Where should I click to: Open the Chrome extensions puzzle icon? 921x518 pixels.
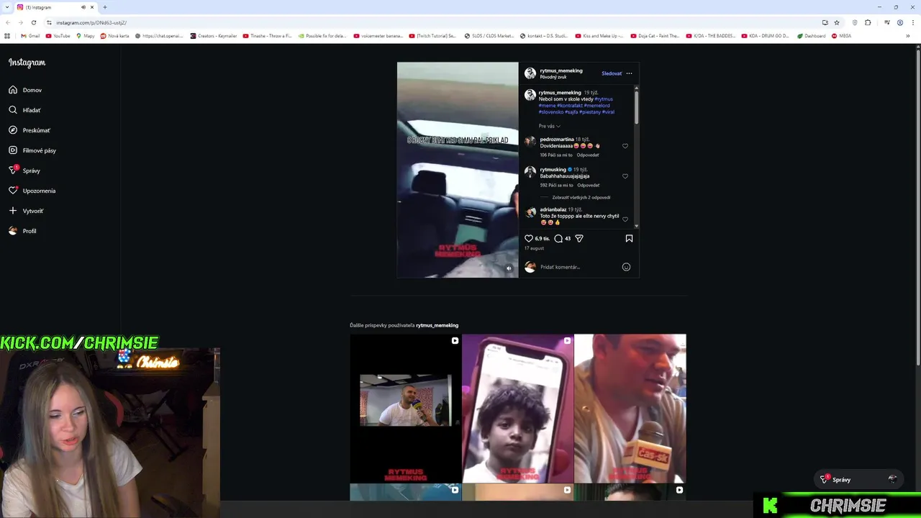click(x=868, y=22)
